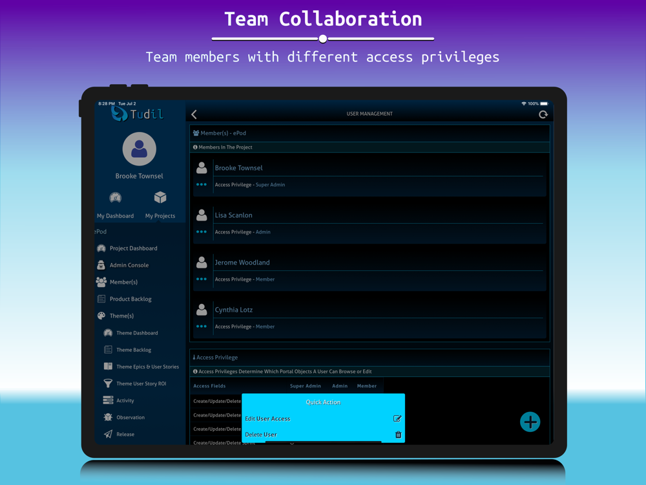
Task: Click the Theme Epics book icon
Action: 108,366
